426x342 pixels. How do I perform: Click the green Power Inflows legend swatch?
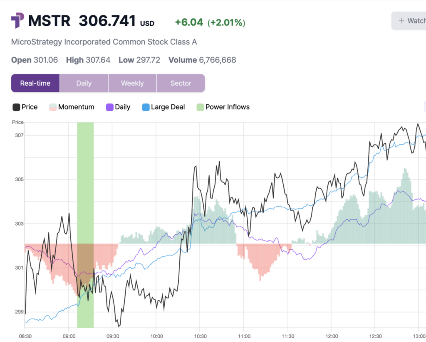[200, 107]
